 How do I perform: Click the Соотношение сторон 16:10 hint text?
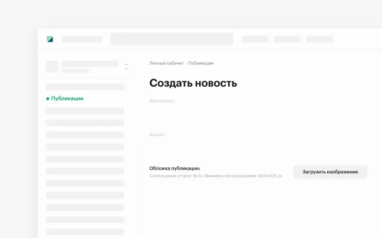(216, 176)
